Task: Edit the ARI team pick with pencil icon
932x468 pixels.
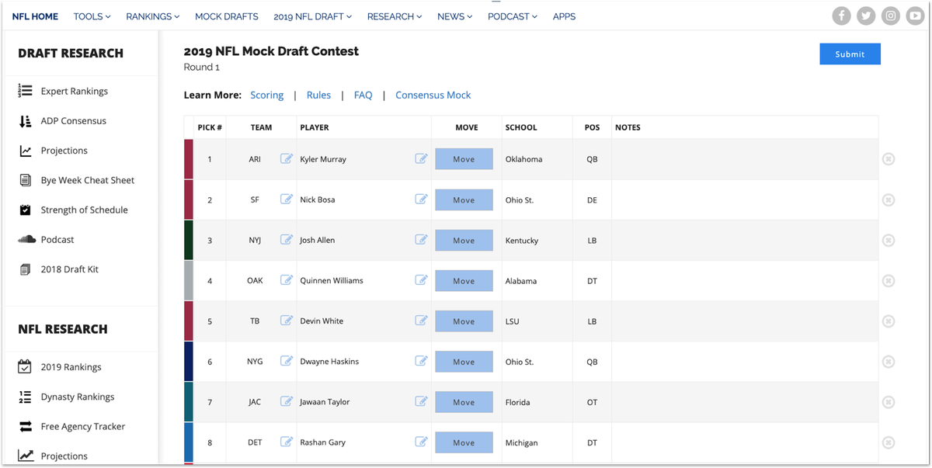Action: click(287, 158)
